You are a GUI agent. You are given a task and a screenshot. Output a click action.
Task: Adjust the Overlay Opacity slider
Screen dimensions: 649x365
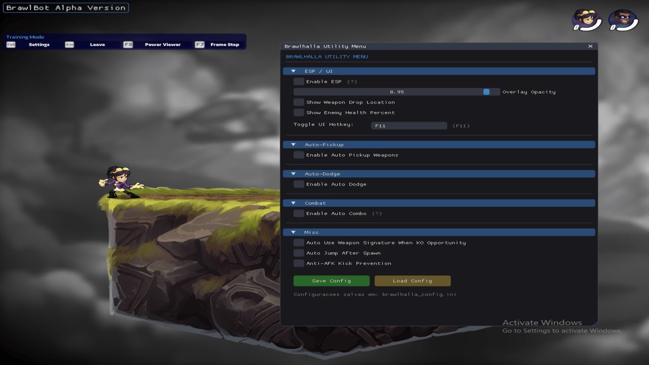pos(396,92)
